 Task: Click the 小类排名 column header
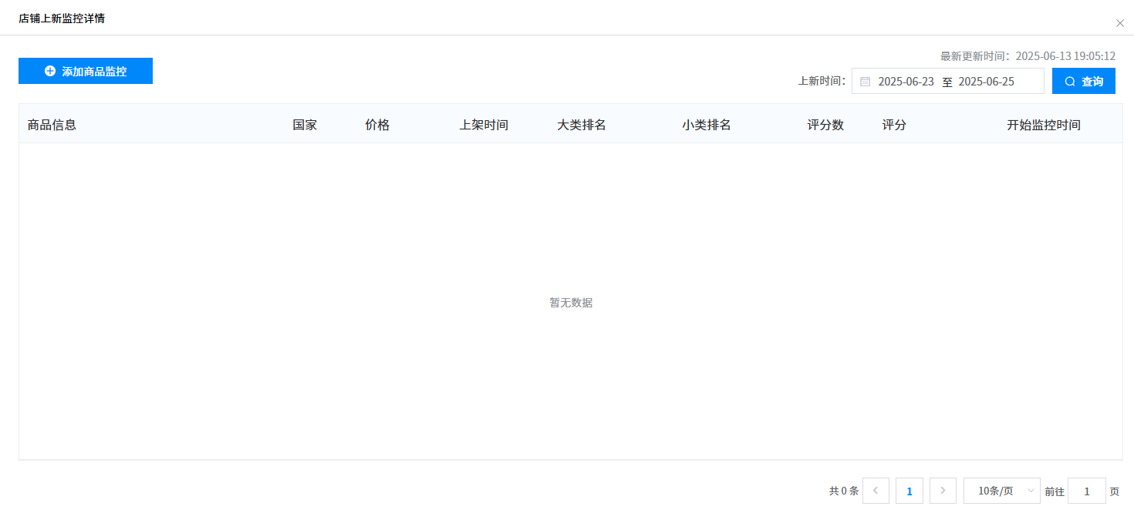point(707,125)
